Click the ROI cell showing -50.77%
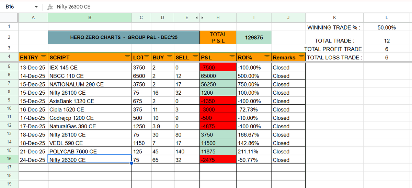The width and height of the screenshot is (412, 188). point(254,160)
